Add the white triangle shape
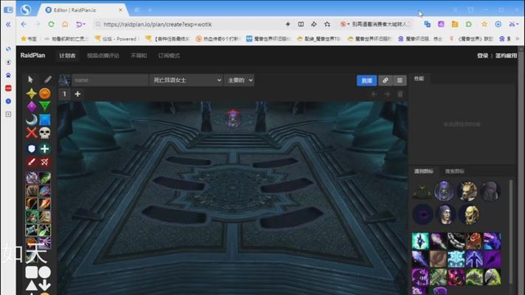Screen dimensions: 525x295 tap(32, 285)
